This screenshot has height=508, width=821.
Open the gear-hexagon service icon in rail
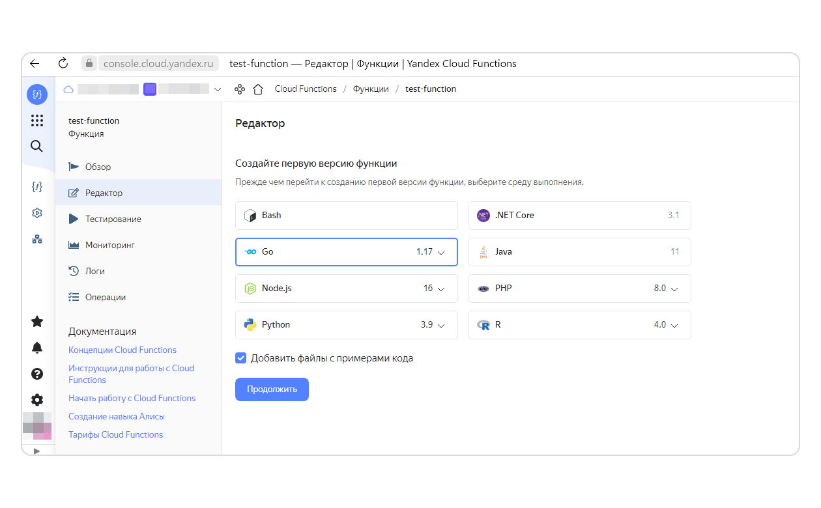click(x=37, y=213)
